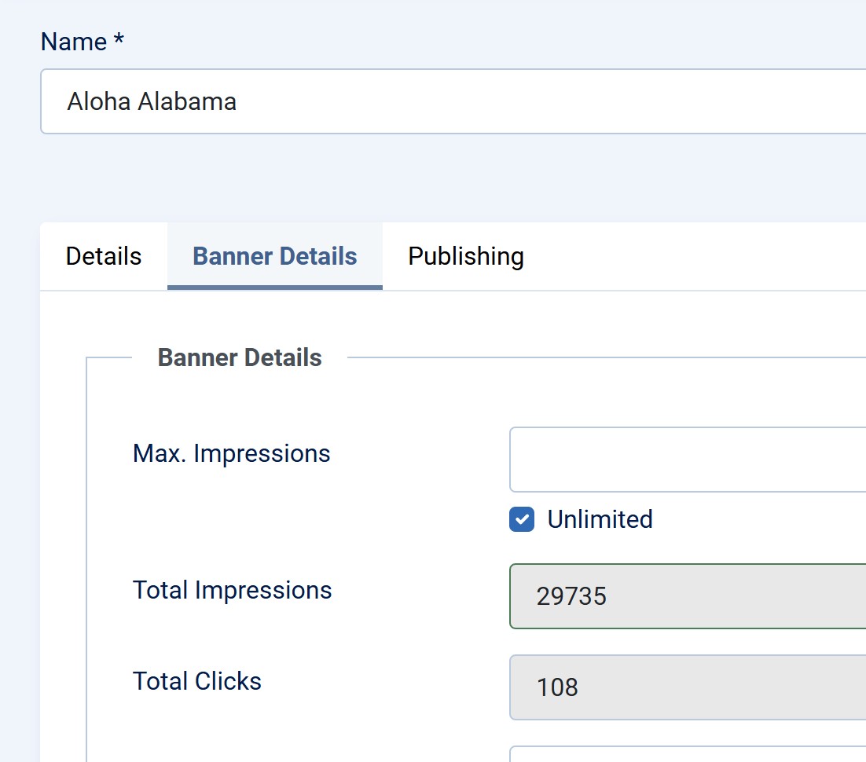Screen dimensions: 866x762
Task: Click the Total Impressions label
Action: point(233,590)
